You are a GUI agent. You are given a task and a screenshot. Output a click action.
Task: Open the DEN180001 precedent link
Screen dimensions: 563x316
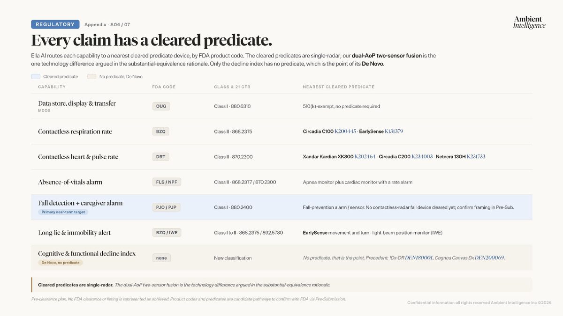tap(419, 258)
